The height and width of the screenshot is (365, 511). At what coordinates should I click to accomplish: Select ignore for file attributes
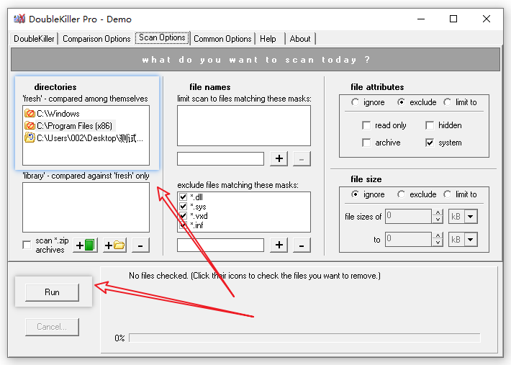coord(356,102)
